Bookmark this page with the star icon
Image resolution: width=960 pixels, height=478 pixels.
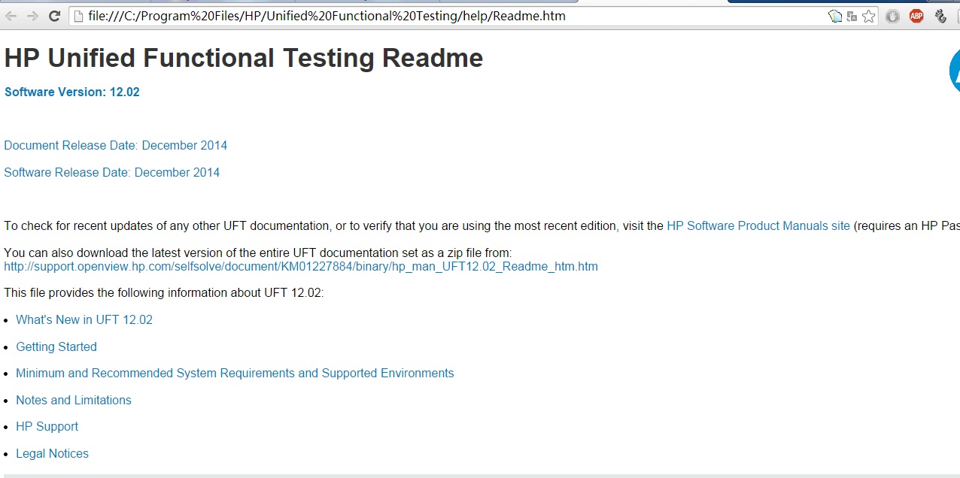click(869, 16)
